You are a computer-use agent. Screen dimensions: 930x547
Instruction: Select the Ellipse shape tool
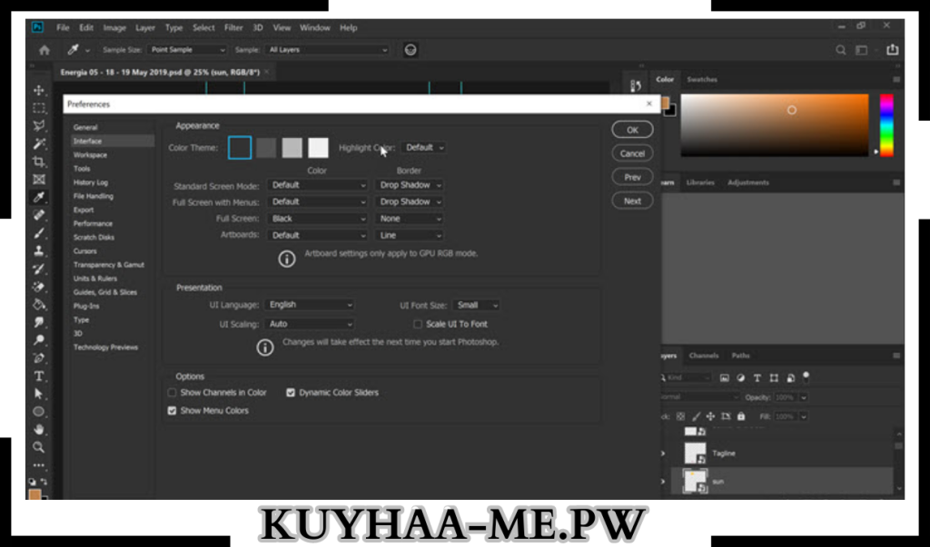click(x=39, y=411)
